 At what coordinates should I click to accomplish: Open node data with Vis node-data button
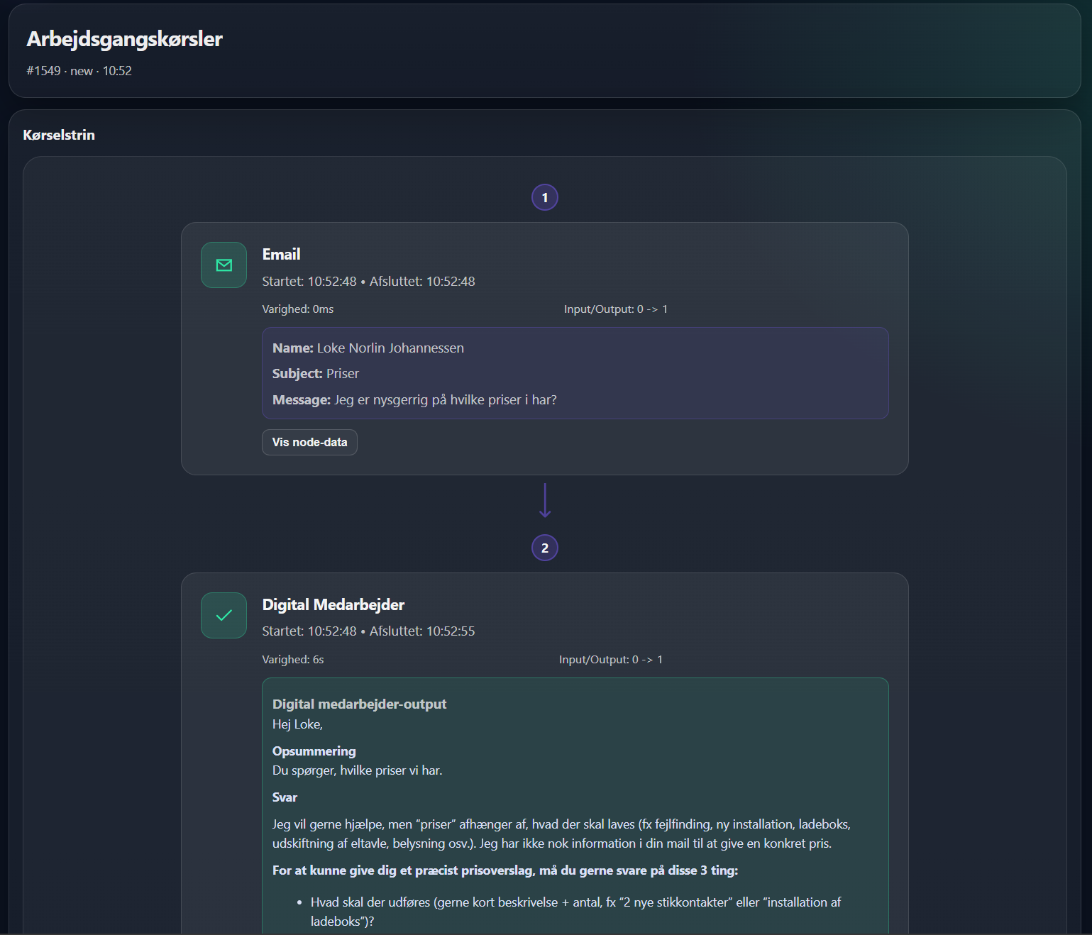309,443
